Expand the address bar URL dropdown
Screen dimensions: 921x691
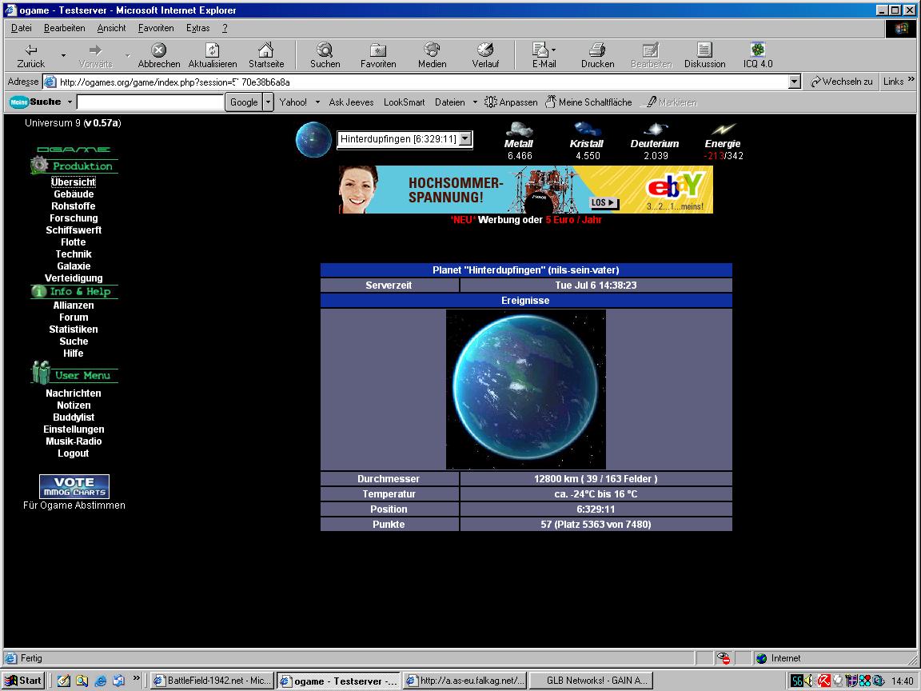[794, 82]
